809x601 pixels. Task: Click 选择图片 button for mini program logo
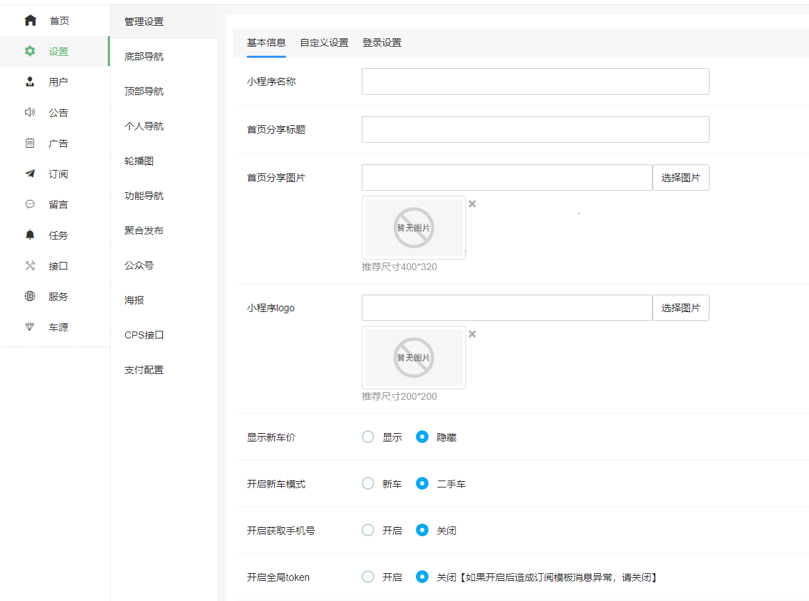tap(680, 308)
